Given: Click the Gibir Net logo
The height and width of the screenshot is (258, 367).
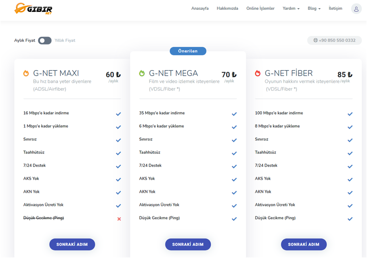Looking at the screenshot, I should [33, 9].
